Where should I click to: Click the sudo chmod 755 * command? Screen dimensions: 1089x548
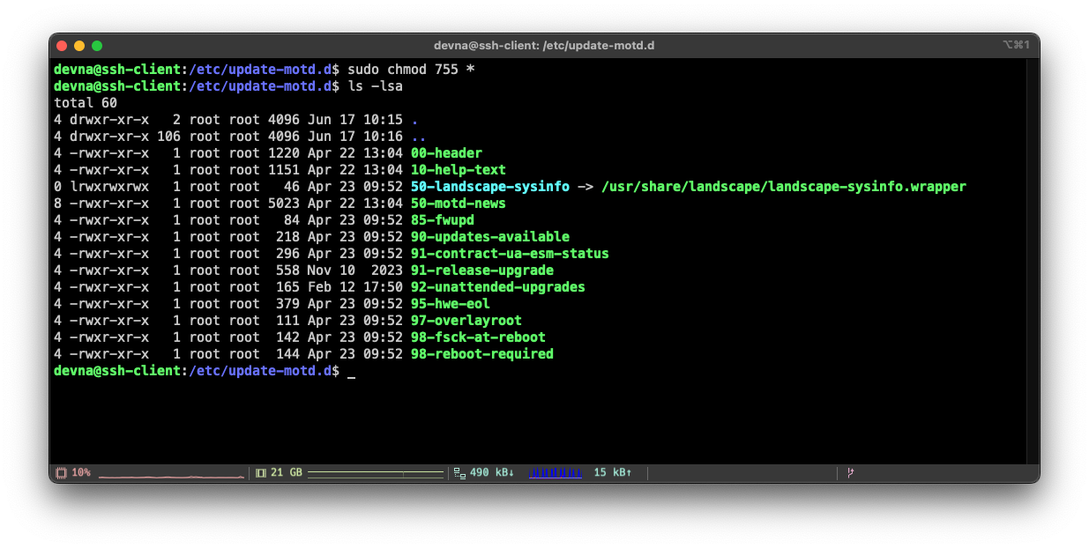pyautogui.click(x=411, y=70)
